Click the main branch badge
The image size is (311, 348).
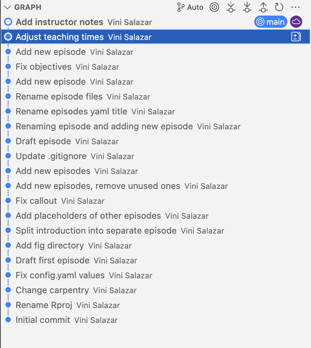[271, 22]
